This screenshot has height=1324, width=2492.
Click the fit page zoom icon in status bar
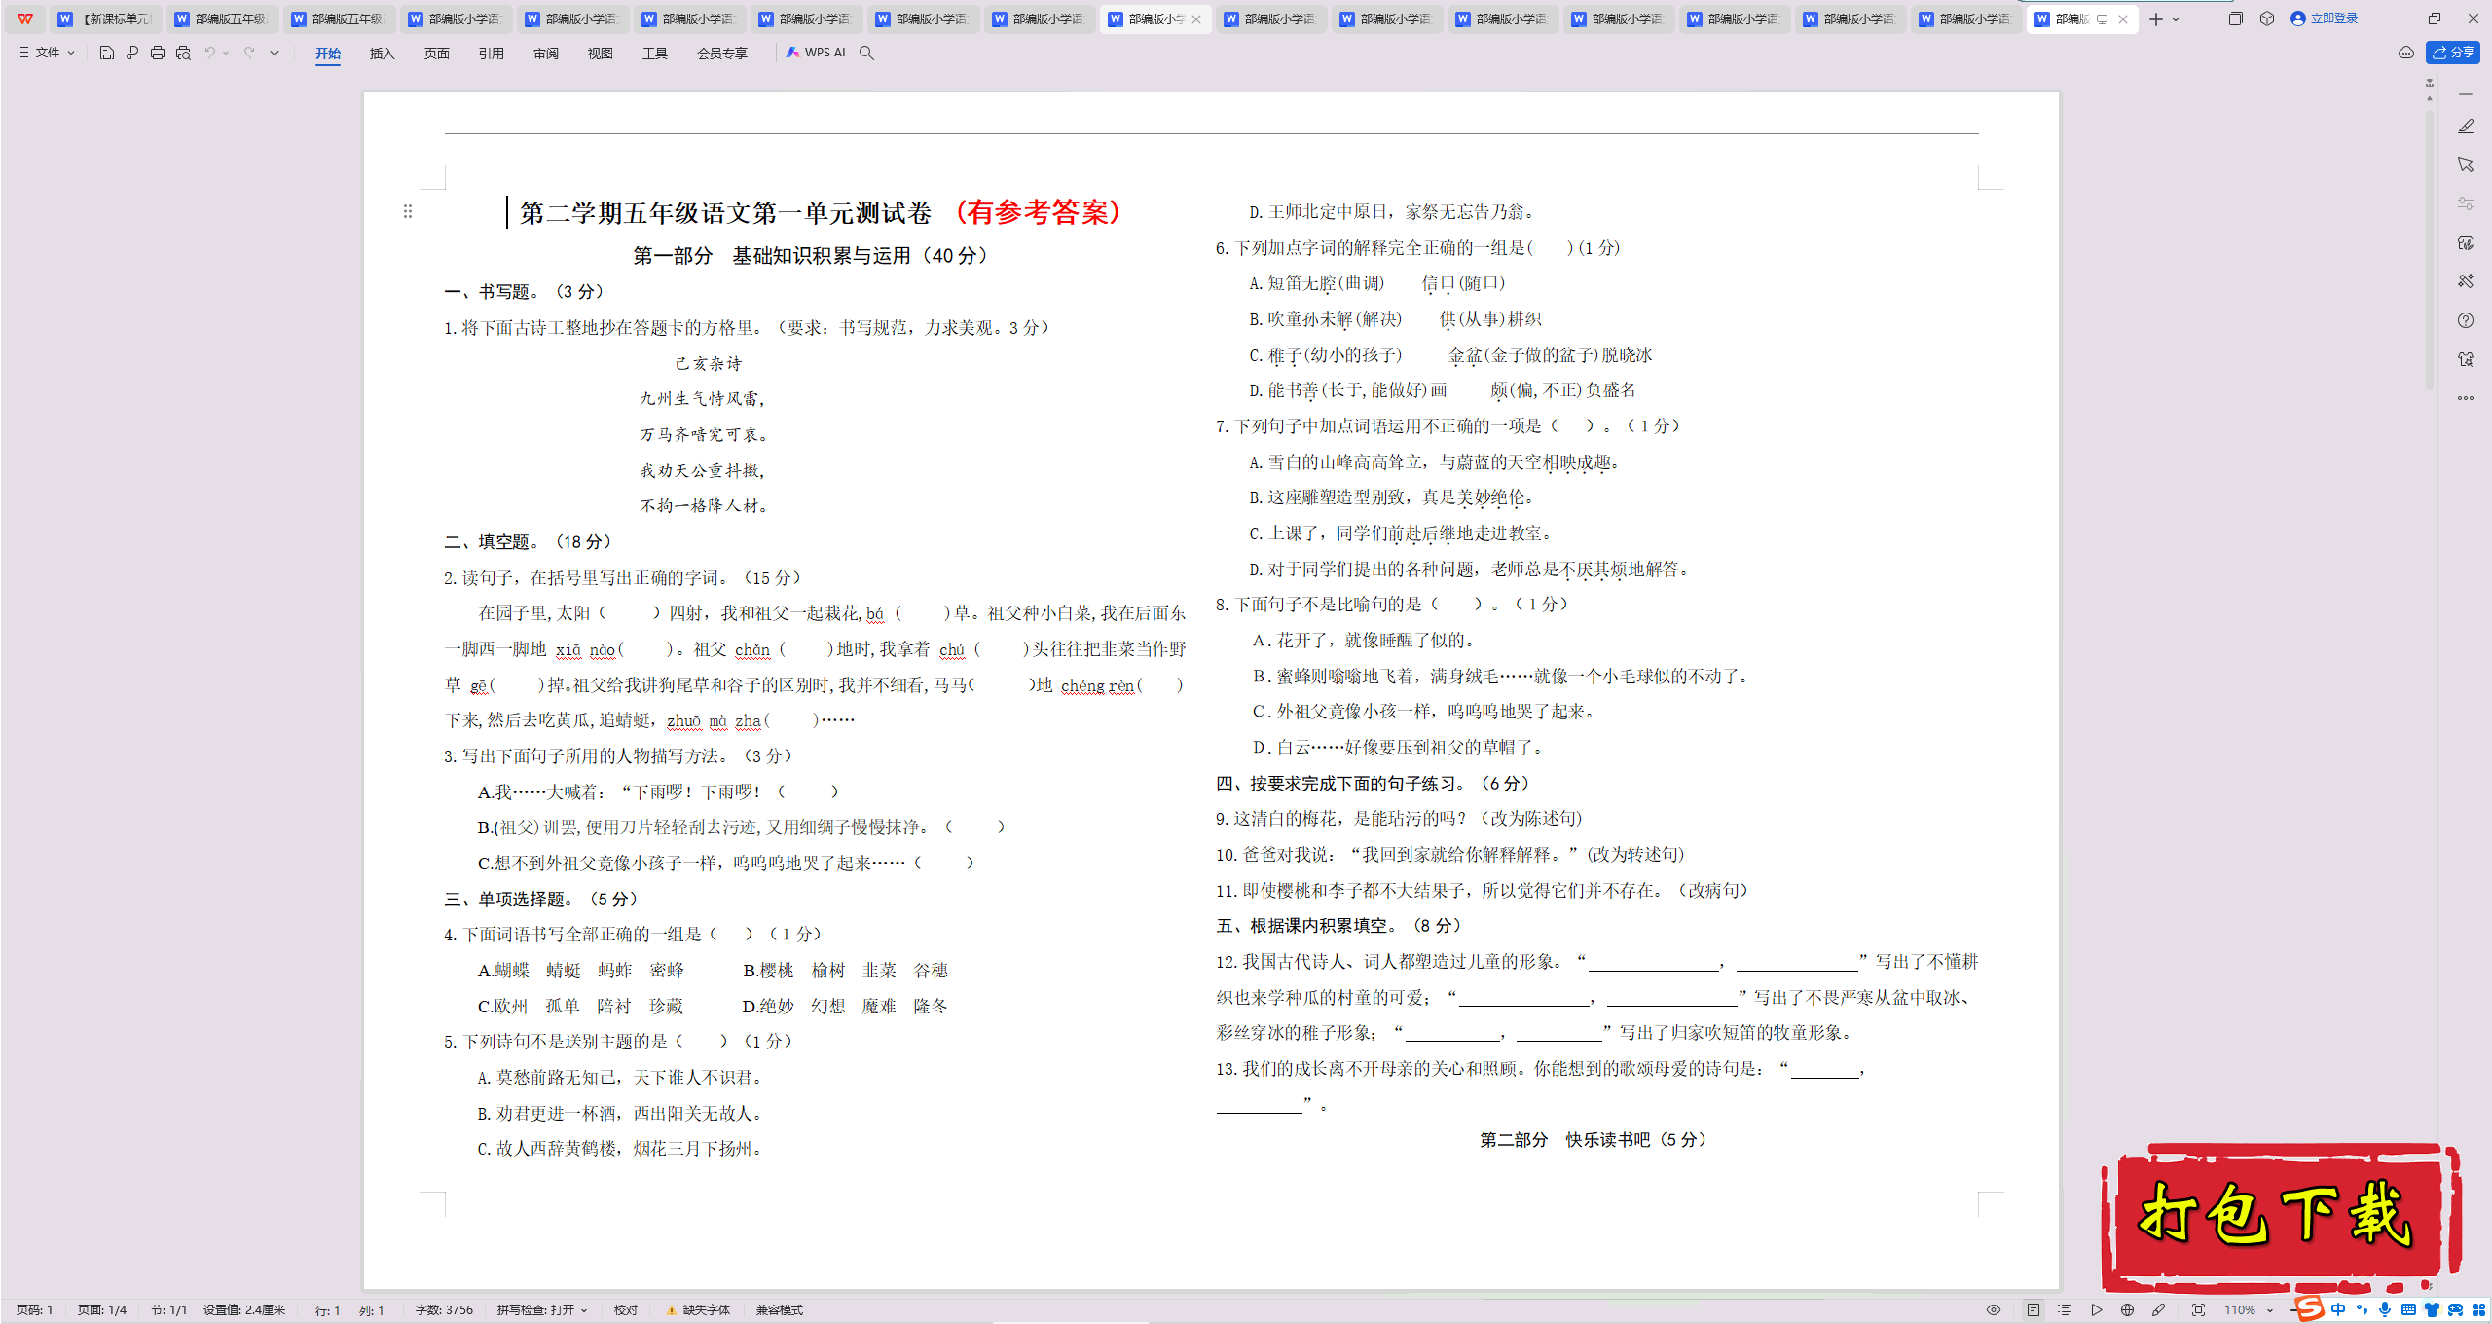click(2198, 1310)
